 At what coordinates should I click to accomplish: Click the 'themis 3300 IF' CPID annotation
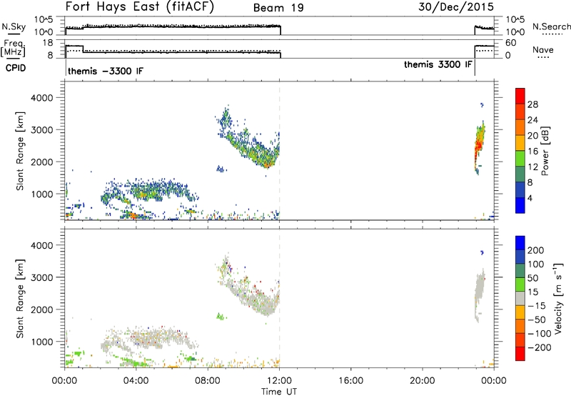[438, 64]
